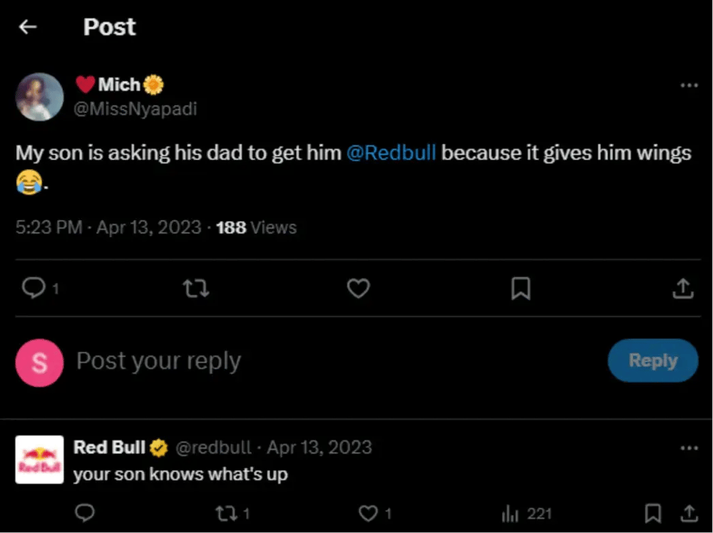
Task: Share Red Bull's reply
Action: (689, 513)
